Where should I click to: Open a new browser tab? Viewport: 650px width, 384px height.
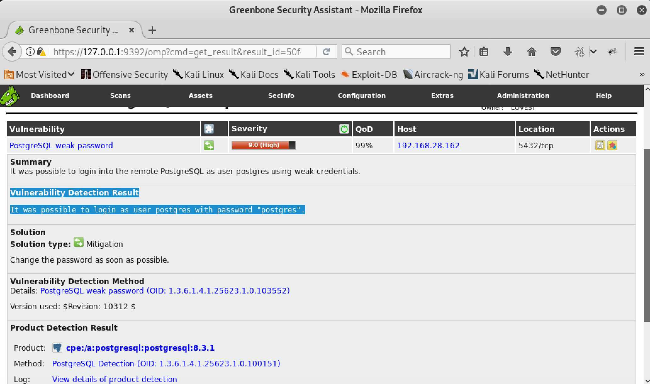(x=152, y=30)
